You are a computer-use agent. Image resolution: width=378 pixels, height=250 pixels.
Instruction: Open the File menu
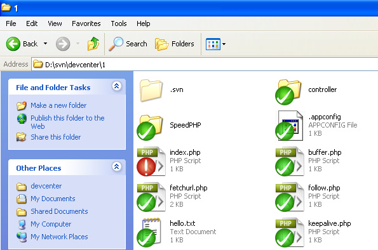pos(11,23)
